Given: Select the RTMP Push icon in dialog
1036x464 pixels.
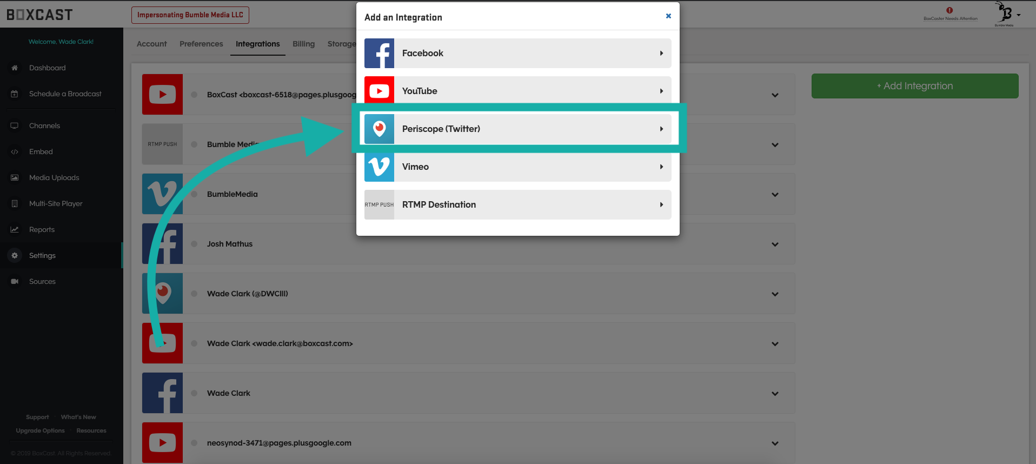Looking at the screenshot, I should (x=379, y=204).
